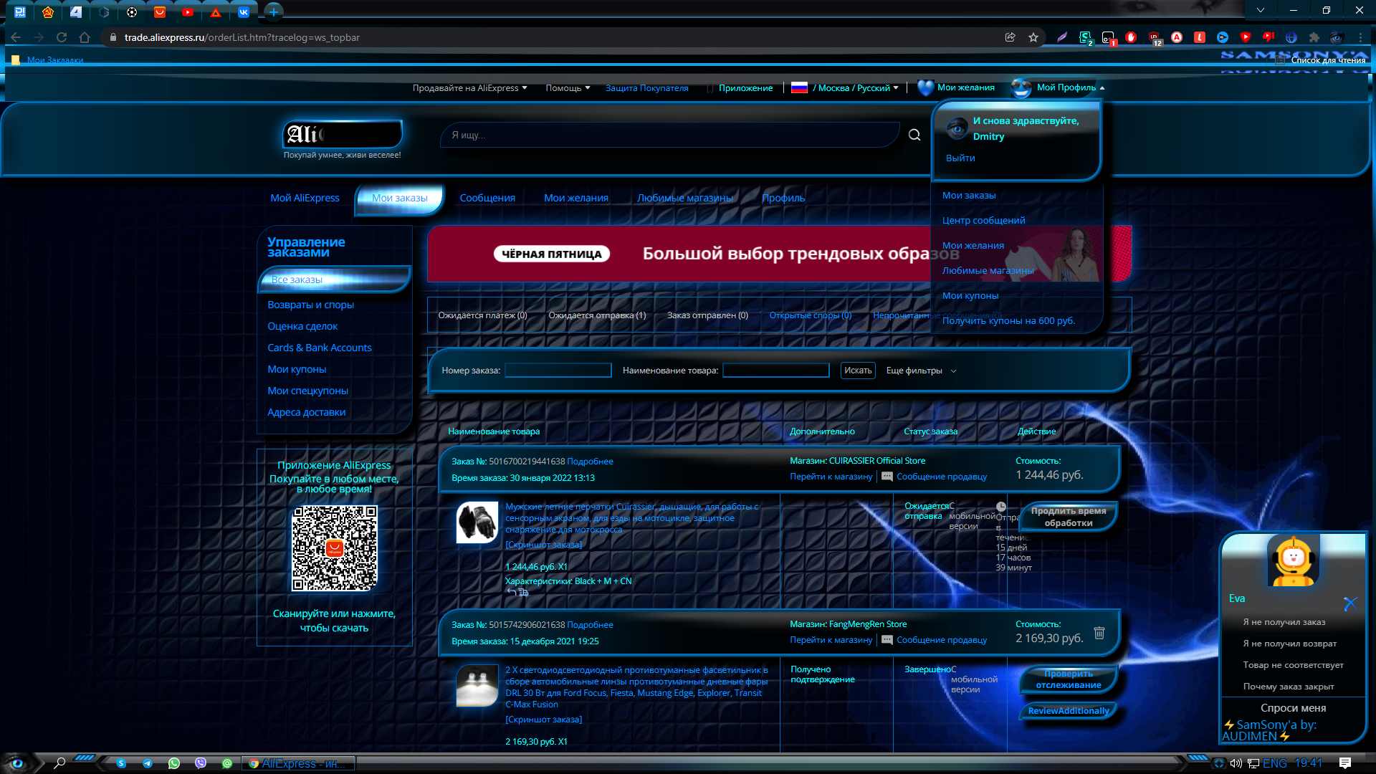Delete the FangMengRen order with trash icon
The image size is (1376, 774).
[x=1099, y=633]
